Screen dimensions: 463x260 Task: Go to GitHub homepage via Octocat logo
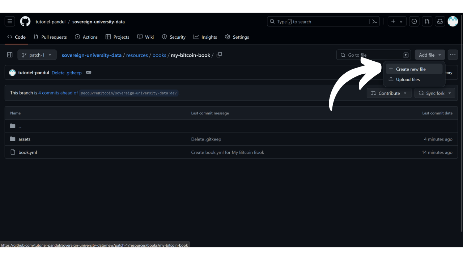[25, 22]
